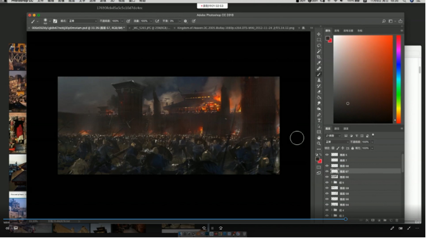Open Color panel flyout menu
This screenshot has height=238, width=426.
(x=401, y=30)
